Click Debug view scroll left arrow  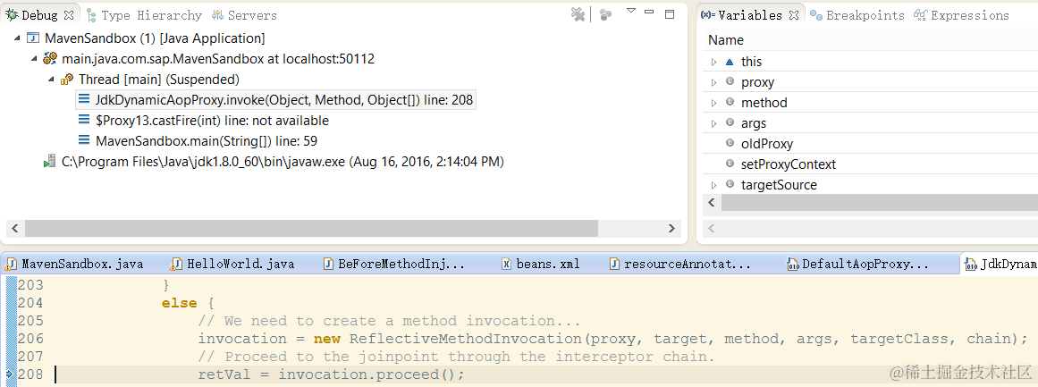[15, 228]
